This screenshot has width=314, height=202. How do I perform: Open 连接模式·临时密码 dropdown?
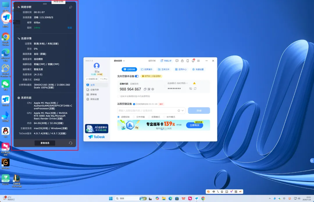point(177,83)
